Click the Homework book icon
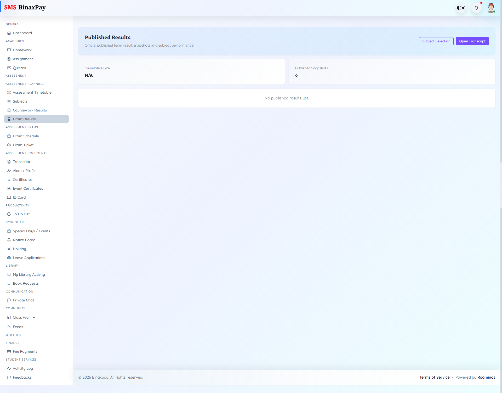This screenshot has height=393, width=502. click(9, 50)
